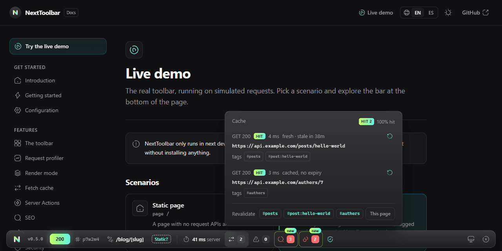
Task: Open Render mode sidebar item
Action: tap(58, 173)
